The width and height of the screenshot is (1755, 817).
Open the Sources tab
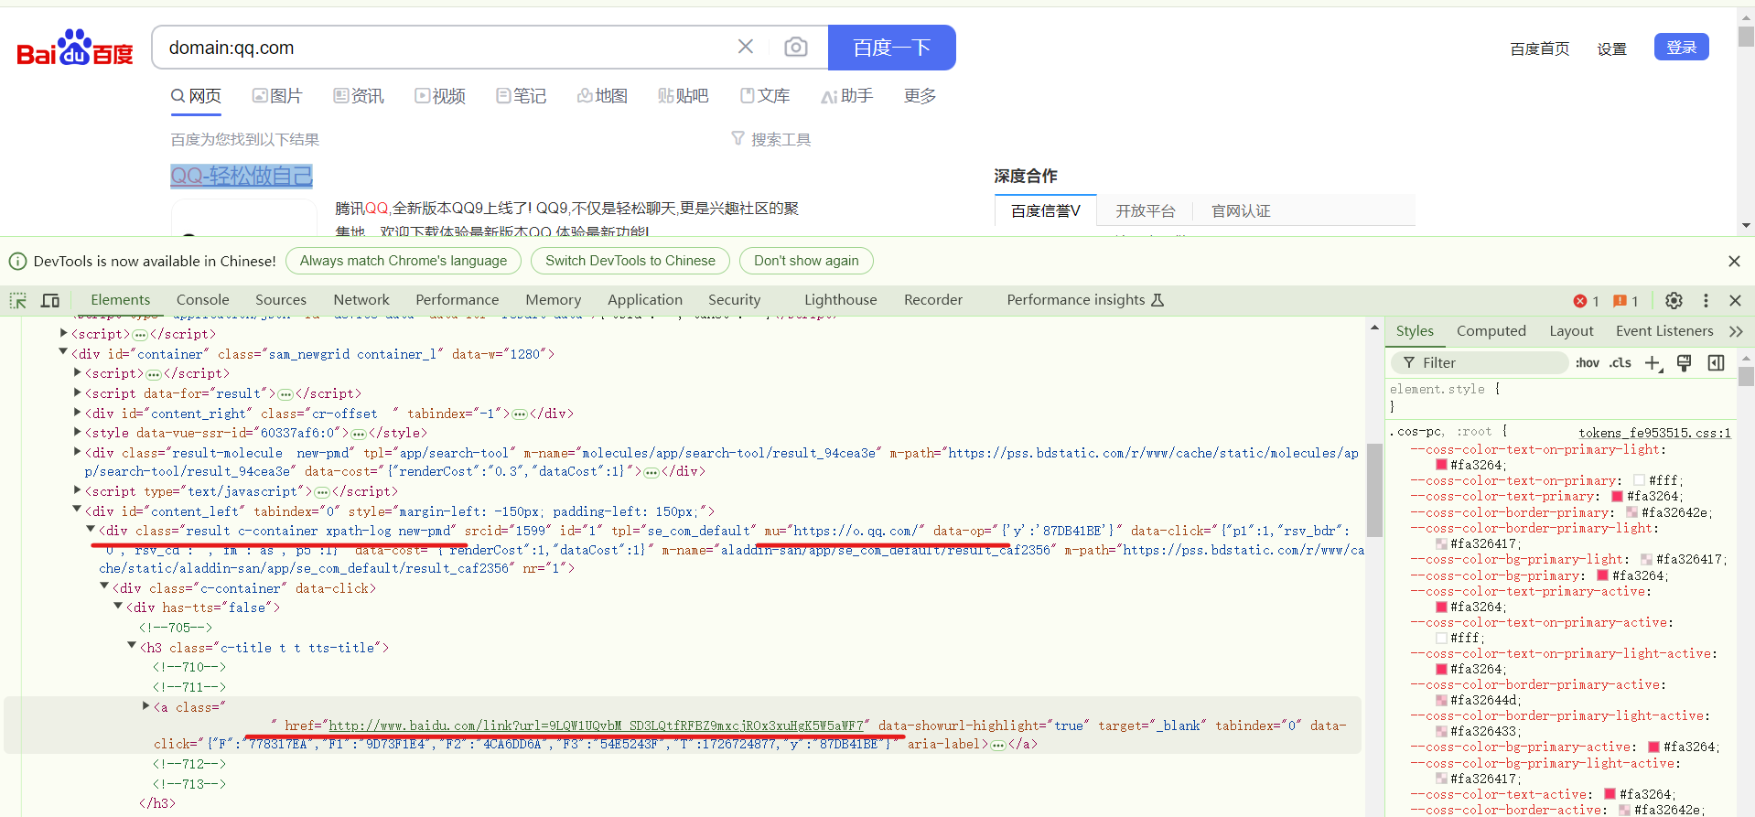pos(281,300)
